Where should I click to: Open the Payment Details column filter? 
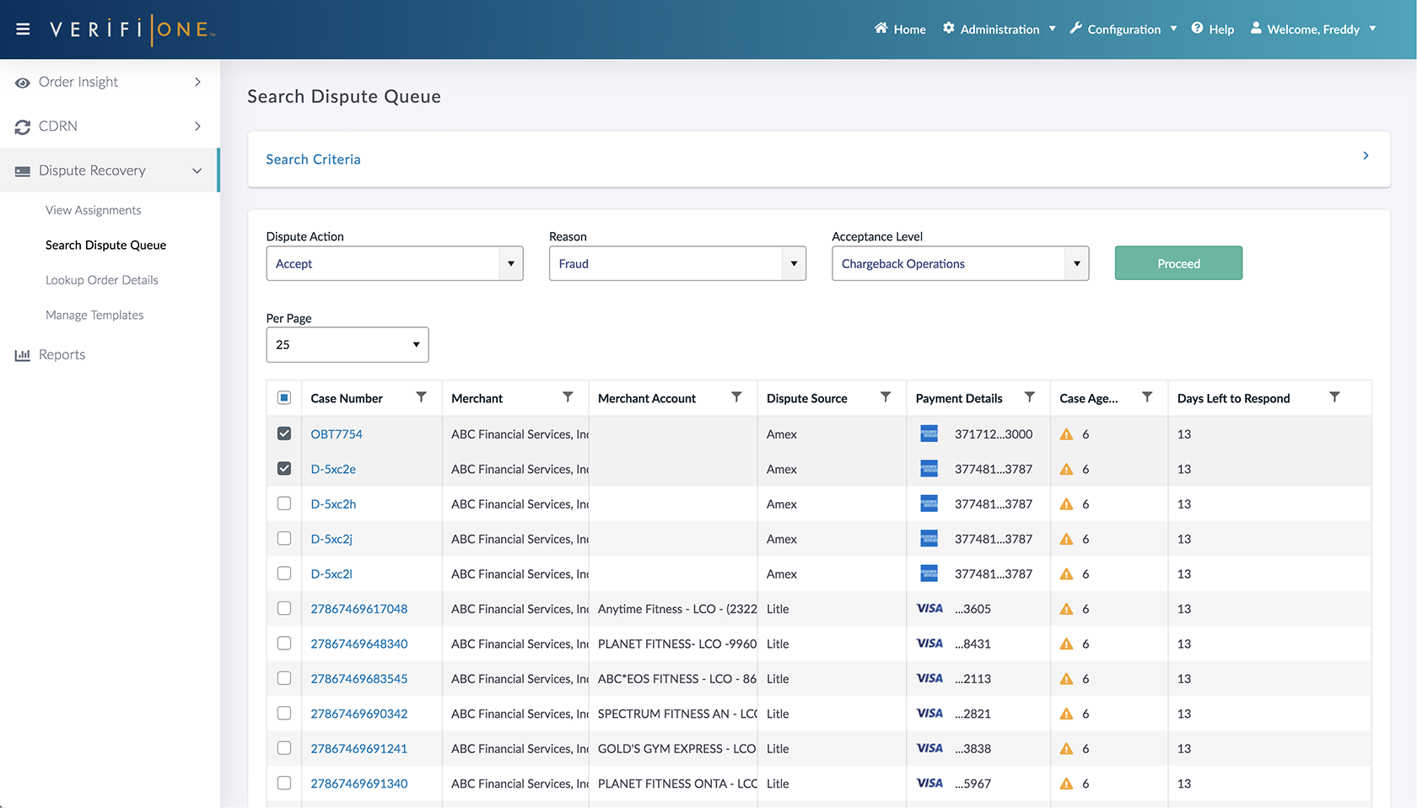[1030, 397]
